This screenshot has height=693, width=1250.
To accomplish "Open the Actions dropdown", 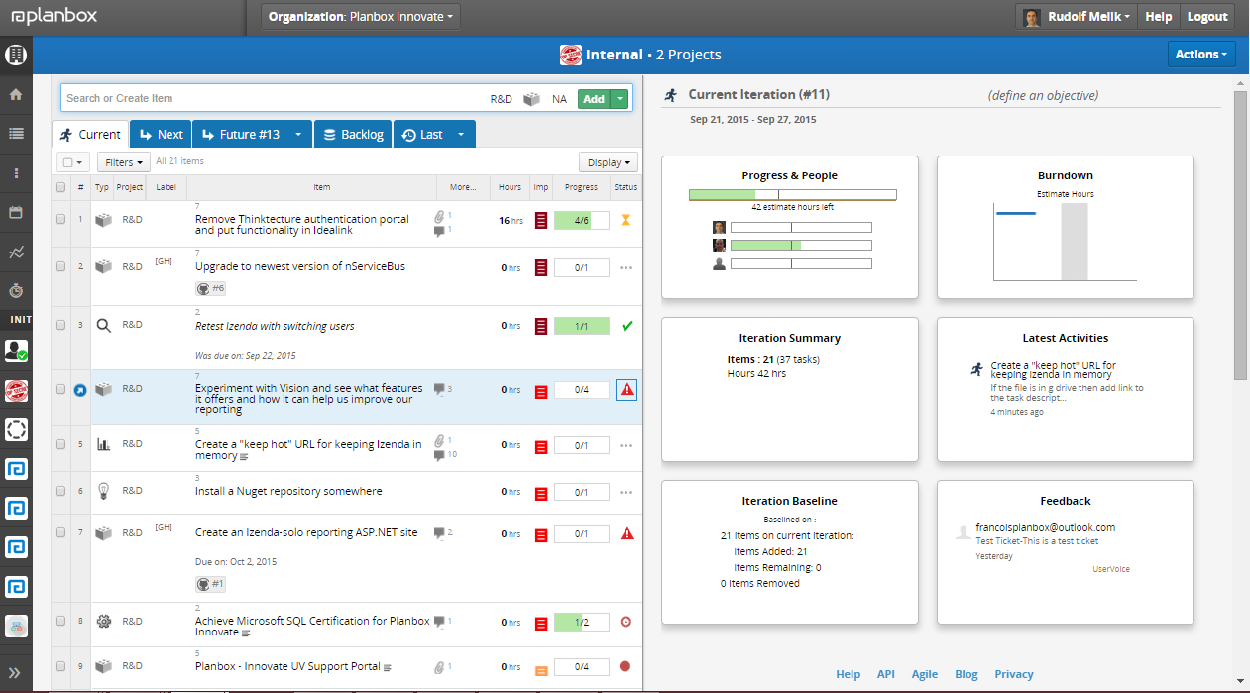I will 1201,55.
